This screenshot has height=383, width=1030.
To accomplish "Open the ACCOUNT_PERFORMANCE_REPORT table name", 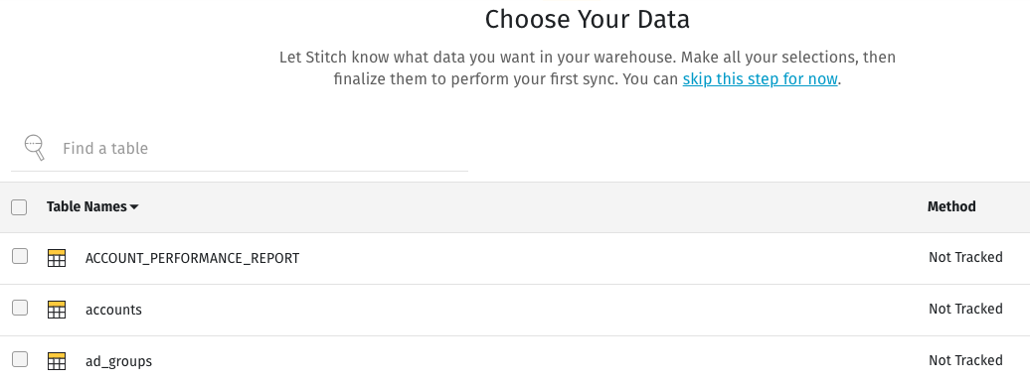I will (193, 258).
